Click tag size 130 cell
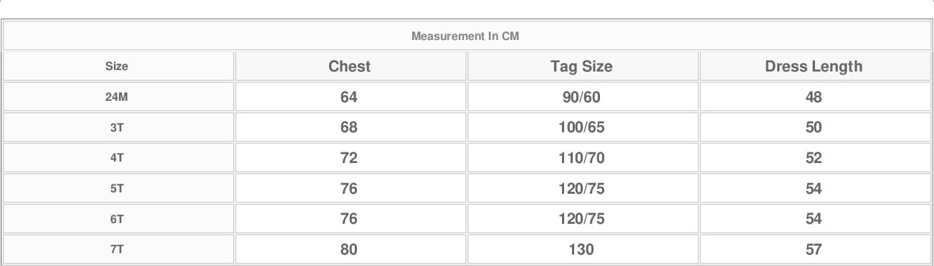This screenshot has width=934, height=266. click(x=581, y=250)
